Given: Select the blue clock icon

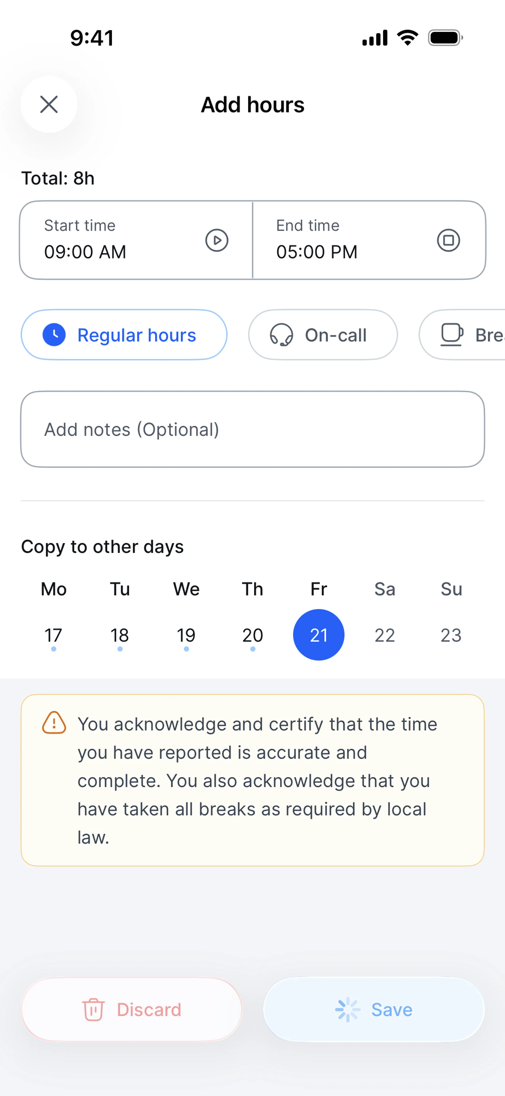Looking at the screenshot, I should [x=54, y=335].
